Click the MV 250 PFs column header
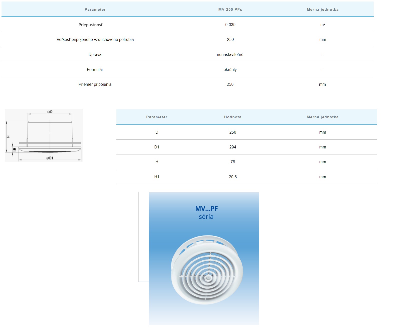Viewport: 397px width, 328px height. (230, 10)
